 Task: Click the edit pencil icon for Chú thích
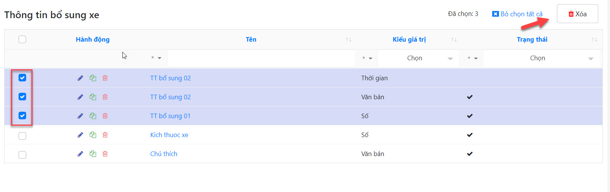(80, 154)
